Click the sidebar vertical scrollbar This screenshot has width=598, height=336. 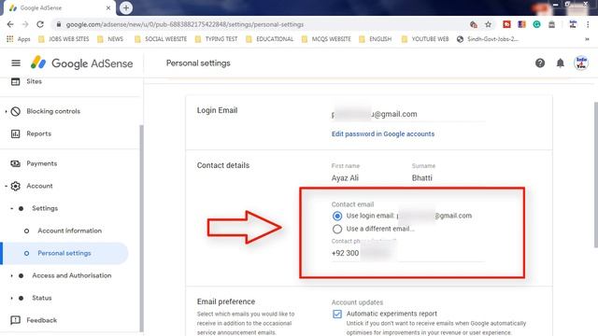click(141, 229)
